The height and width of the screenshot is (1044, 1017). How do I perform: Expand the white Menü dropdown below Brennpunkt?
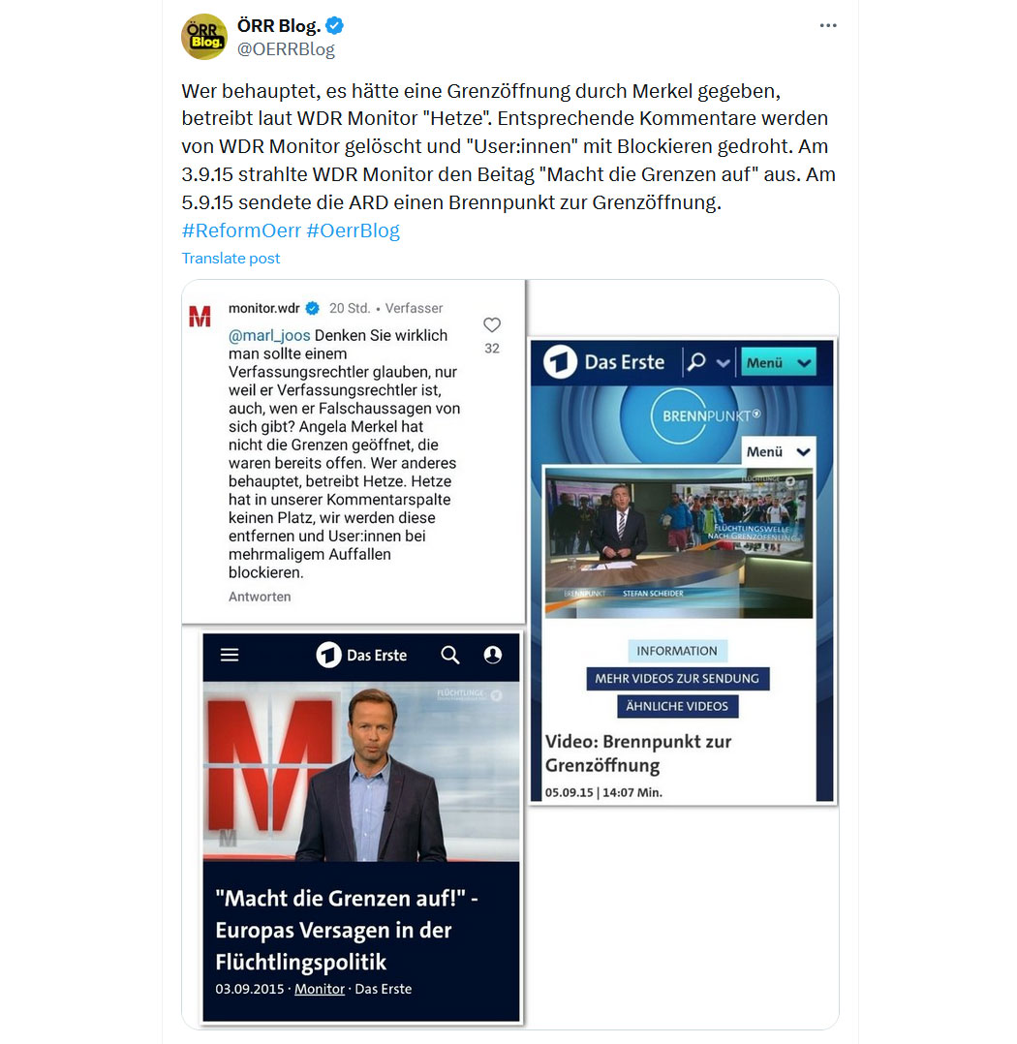778,451
